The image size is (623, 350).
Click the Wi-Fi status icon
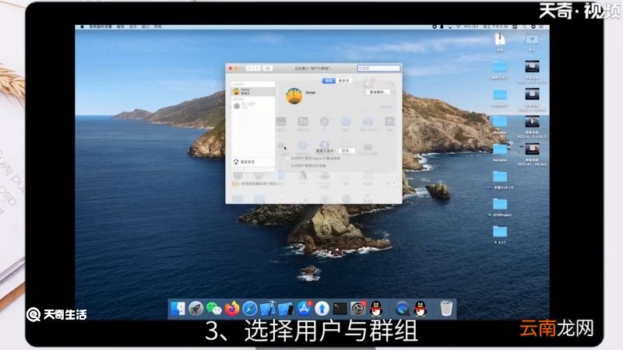(459, 26)
